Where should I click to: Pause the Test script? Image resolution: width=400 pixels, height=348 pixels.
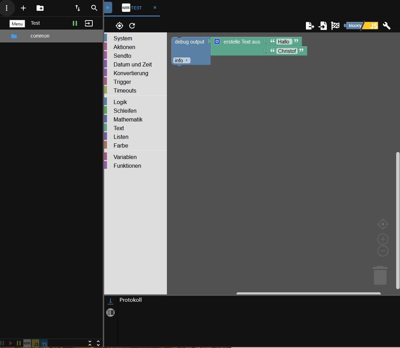click(x=75, y=23)
